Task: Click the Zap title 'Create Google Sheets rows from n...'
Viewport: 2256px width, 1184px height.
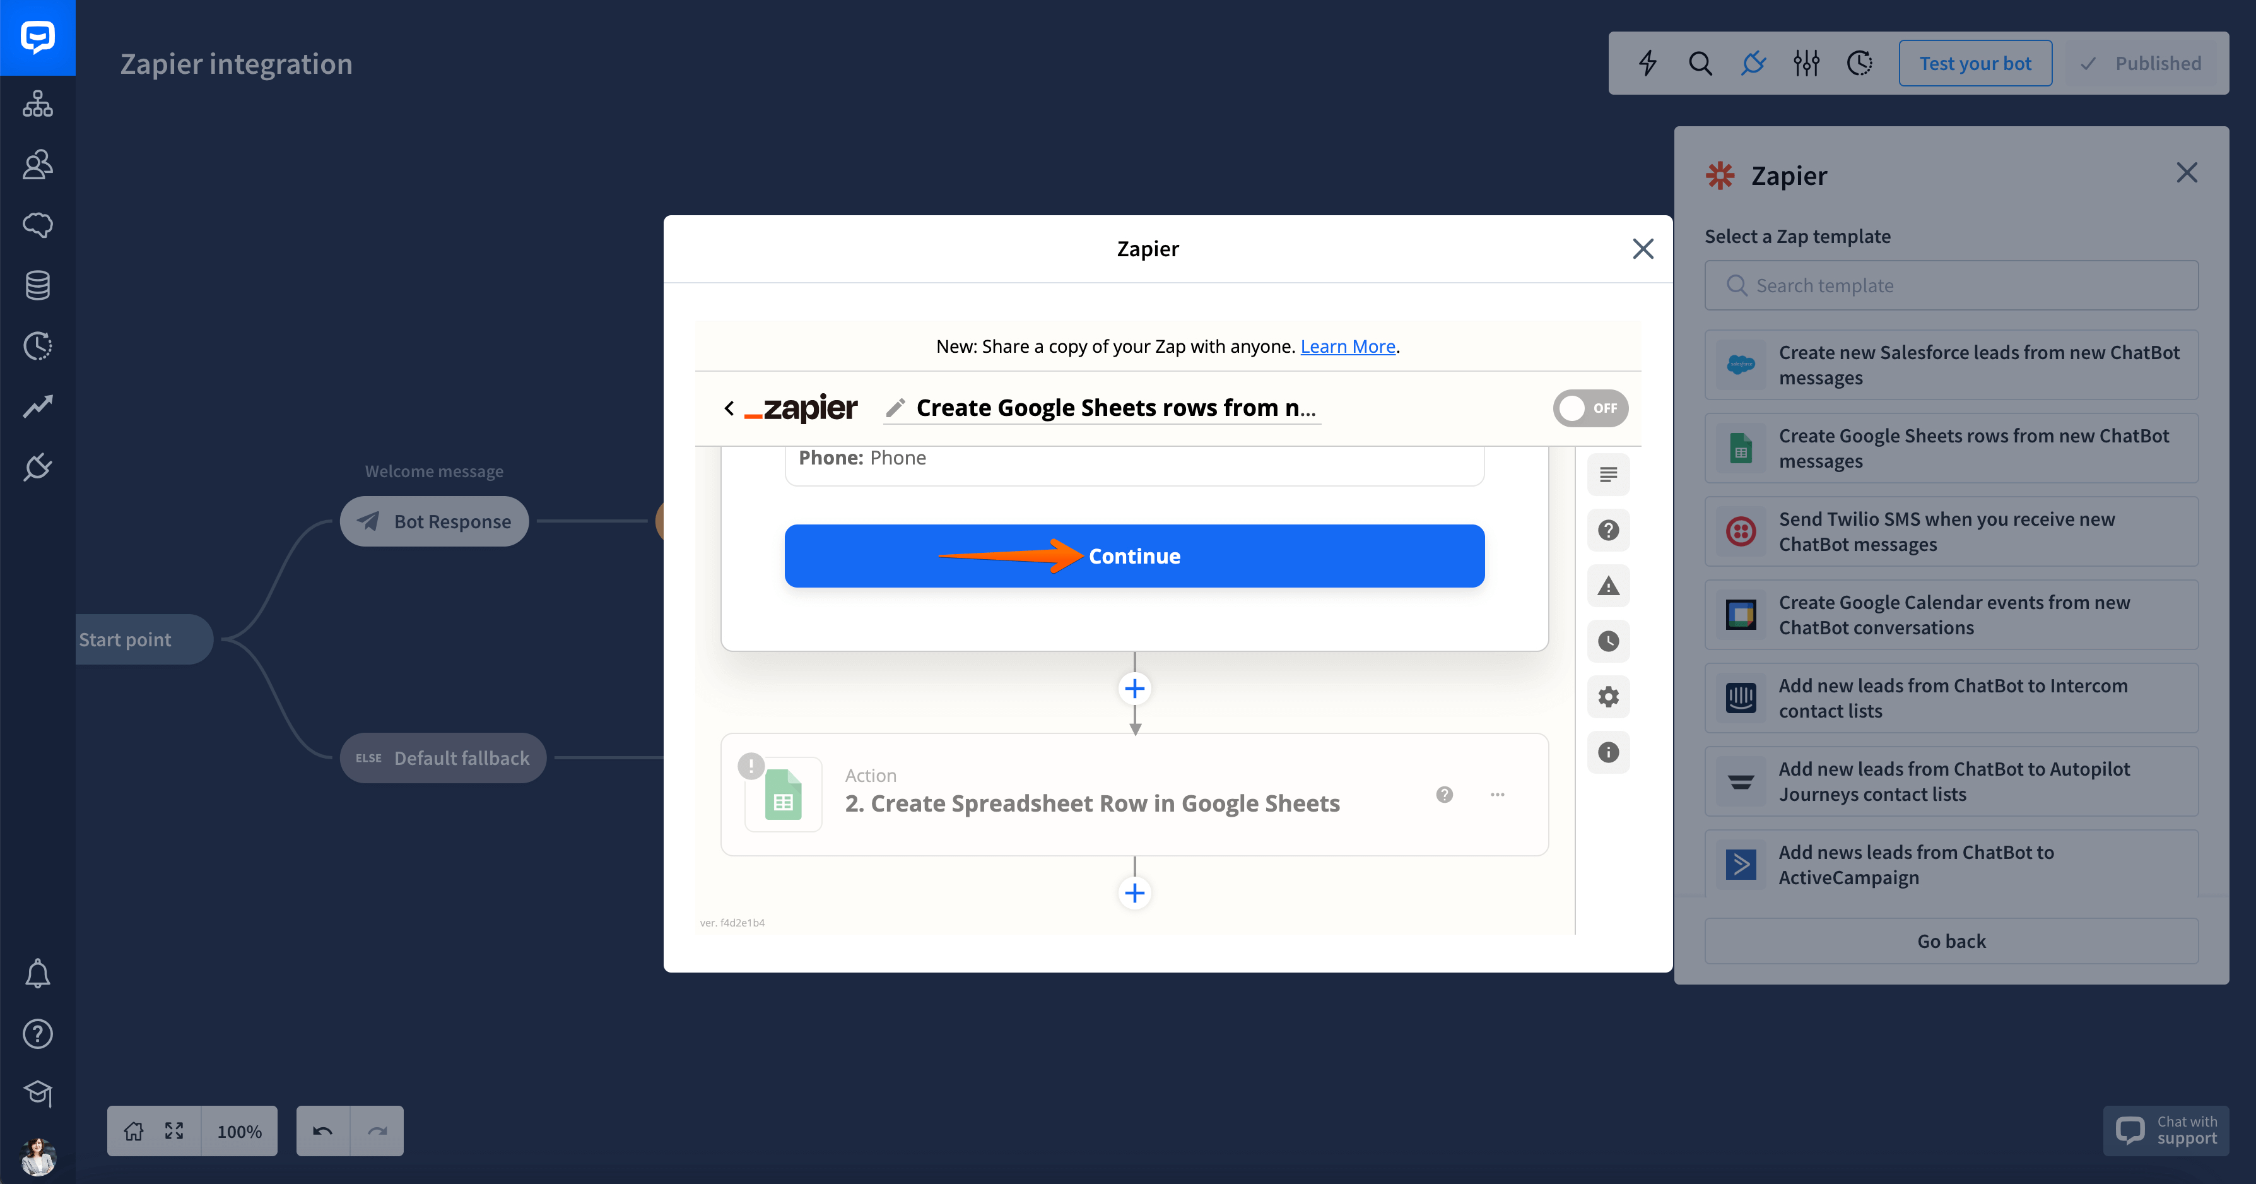Action: [1116, 408]
